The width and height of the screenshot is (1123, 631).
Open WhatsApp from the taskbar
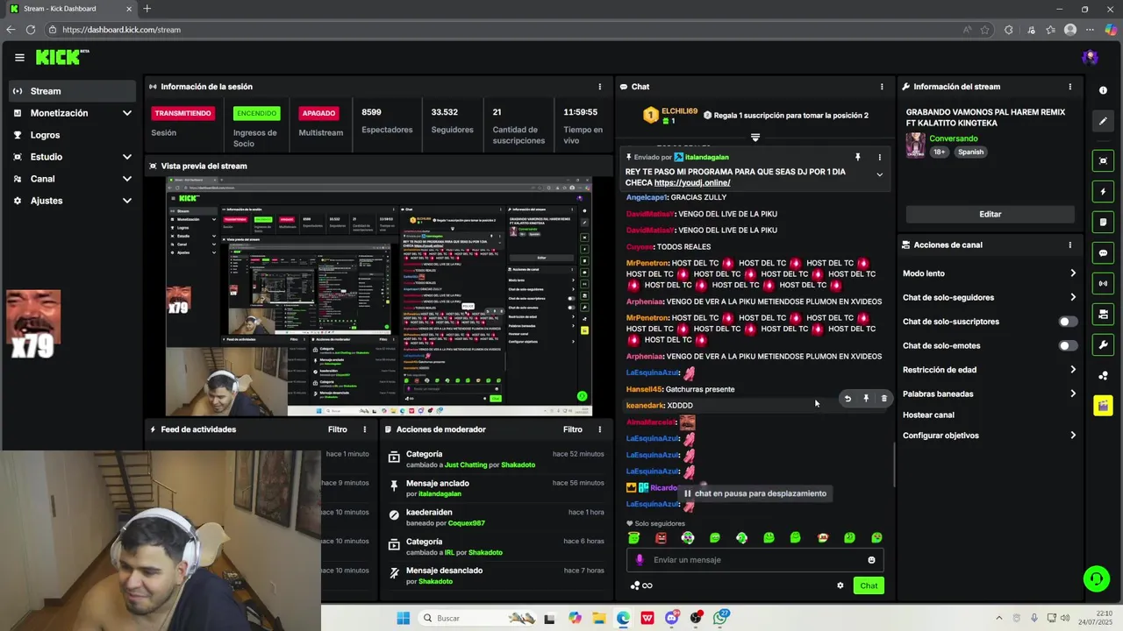pyautogui.click(x=720, y=618)
